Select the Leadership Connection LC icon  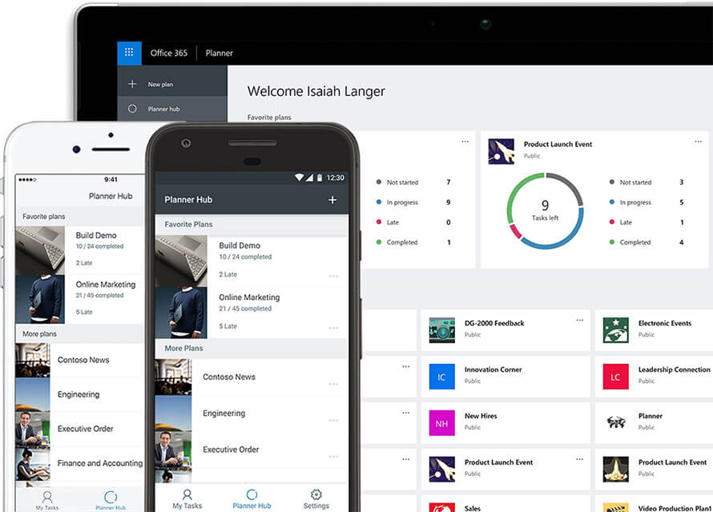(615, 376)
